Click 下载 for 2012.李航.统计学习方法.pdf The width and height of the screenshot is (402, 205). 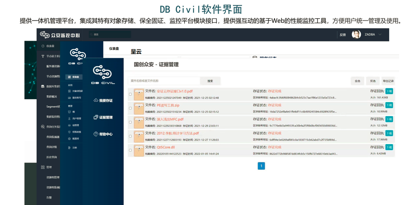389,133
